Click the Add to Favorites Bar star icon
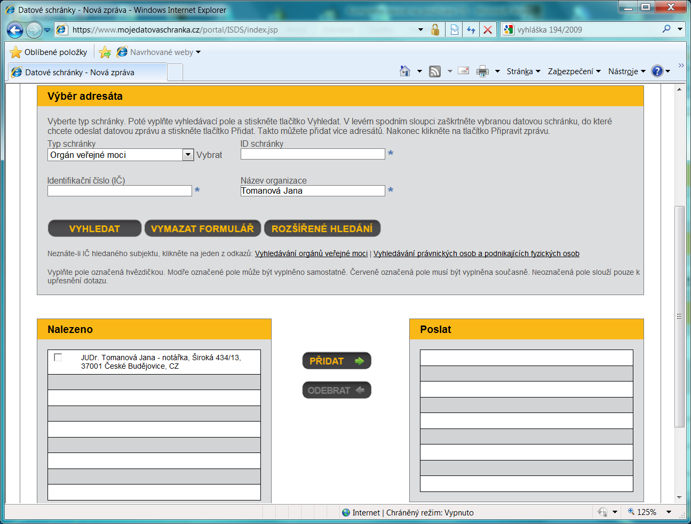691x524 pixels. (105, 52)
